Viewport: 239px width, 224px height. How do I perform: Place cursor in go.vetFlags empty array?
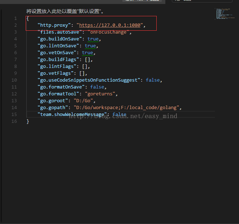click(82, 73)
